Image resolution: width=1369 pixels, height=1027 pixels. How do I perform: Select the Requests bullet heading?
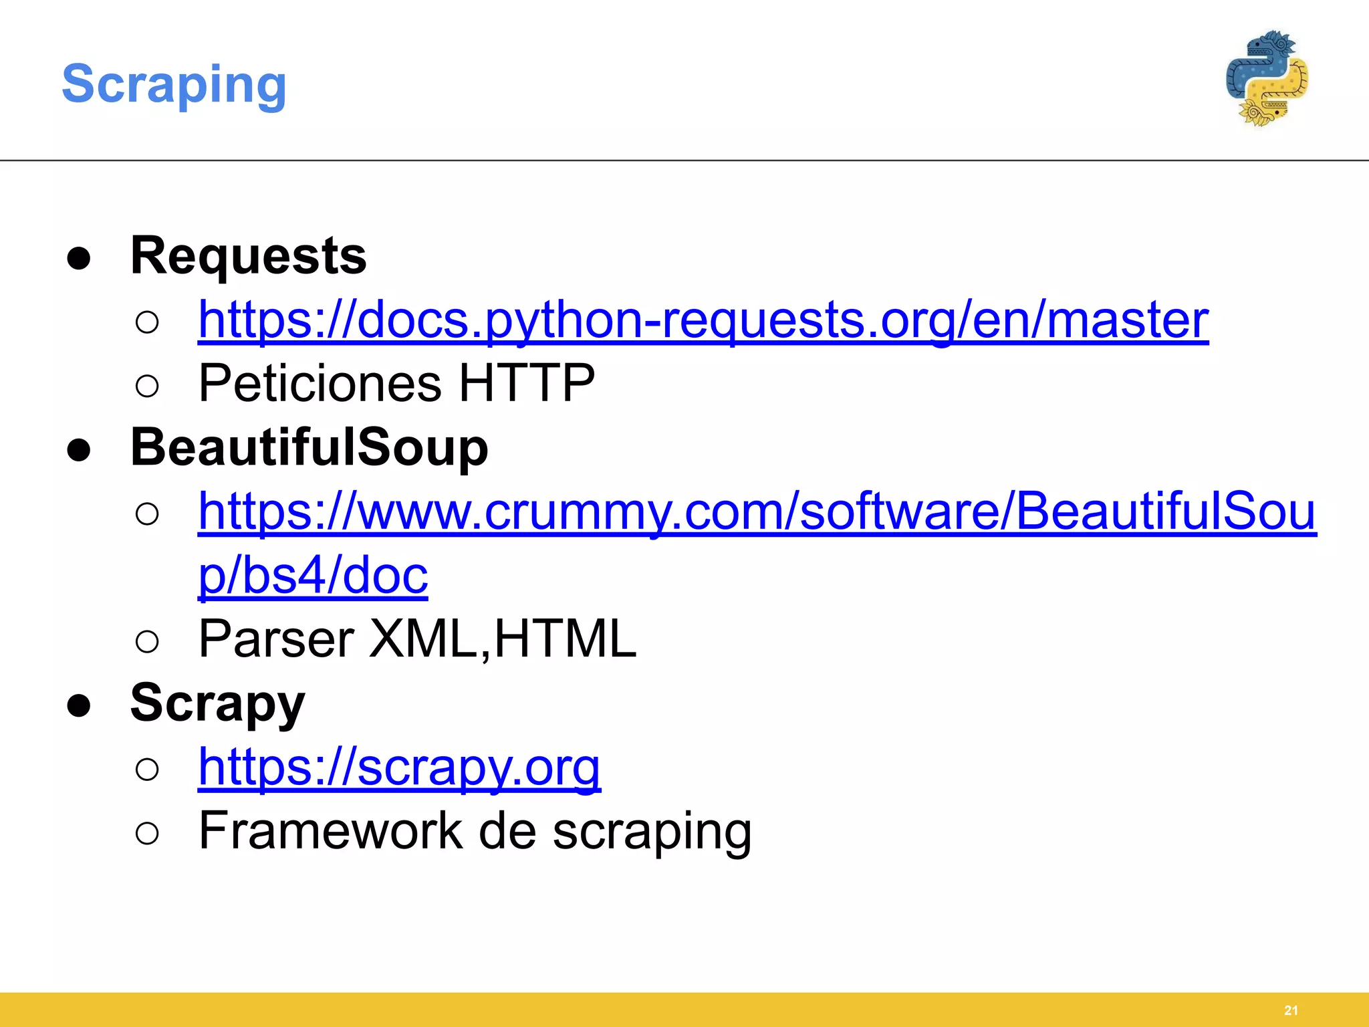pos(249,255)
